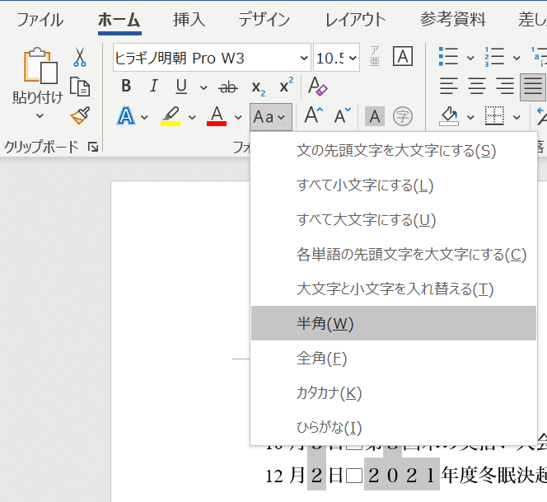The image size is (547, 502).
Task: Switch to the ホーム tab
Action: (x=119, y=20)
